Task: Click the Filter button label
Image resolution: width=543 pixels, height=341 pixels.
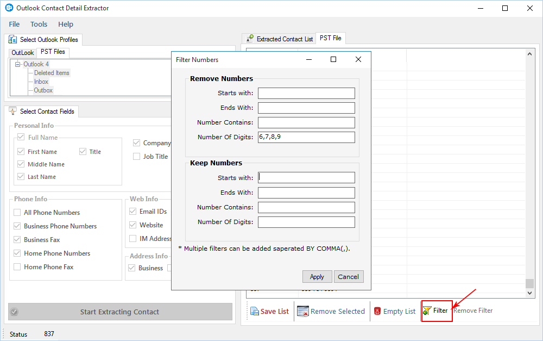Action: [x=440, y=311]
